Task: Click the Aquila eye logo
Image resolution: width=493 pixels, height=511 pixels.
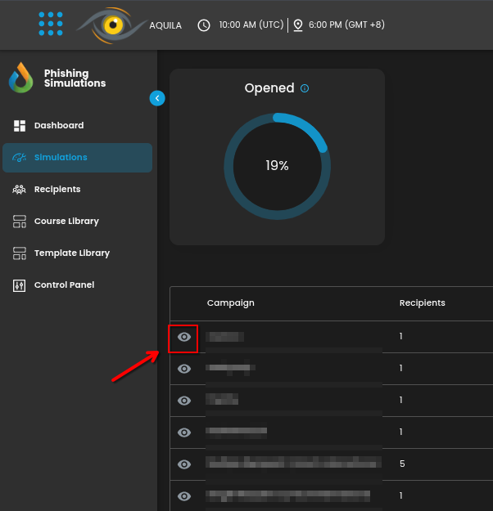Action: click(x=111, y=25)
